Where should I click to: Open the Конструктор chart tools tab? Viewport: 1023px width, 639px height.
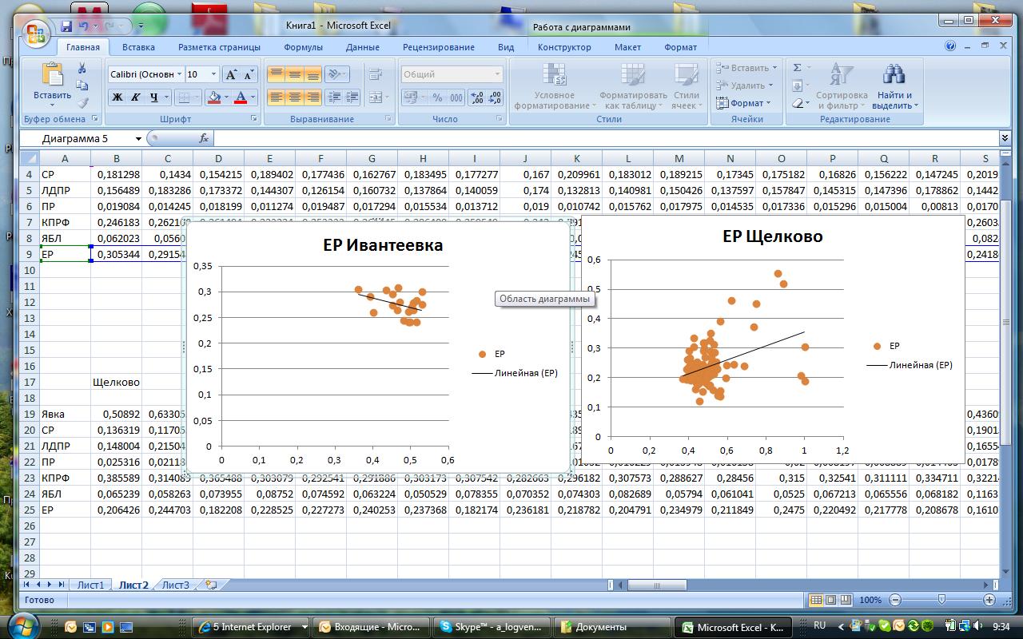(x=564, y=47)
